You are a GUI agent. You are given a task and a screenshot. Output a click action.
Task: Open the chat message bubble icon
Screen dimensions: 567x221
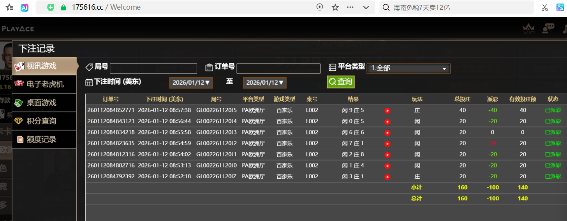(548, 28)
